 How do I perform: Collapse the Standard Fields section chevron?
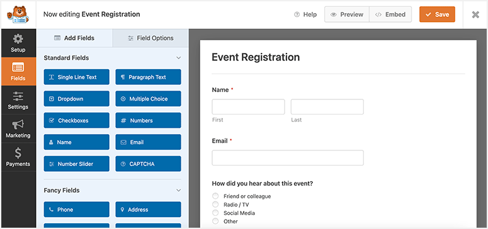click(x=179, y=58)
